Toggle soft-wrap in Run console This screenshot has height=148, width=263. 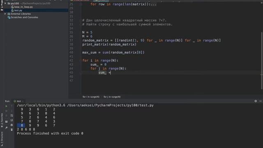(x=12, y=116)
